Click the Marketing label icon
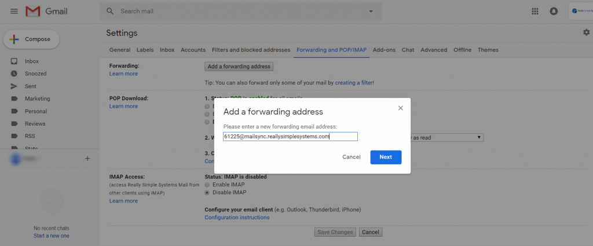This screenshot has height=246, width=593. 14,98
